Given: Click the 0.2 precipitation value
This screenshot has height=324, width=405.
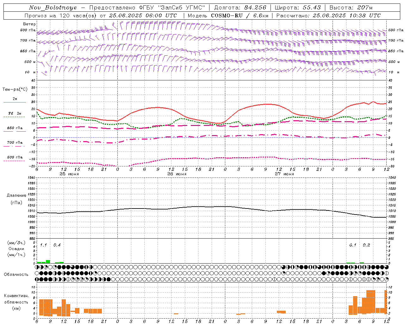Looking at the screenshot, I should [366, 245].
